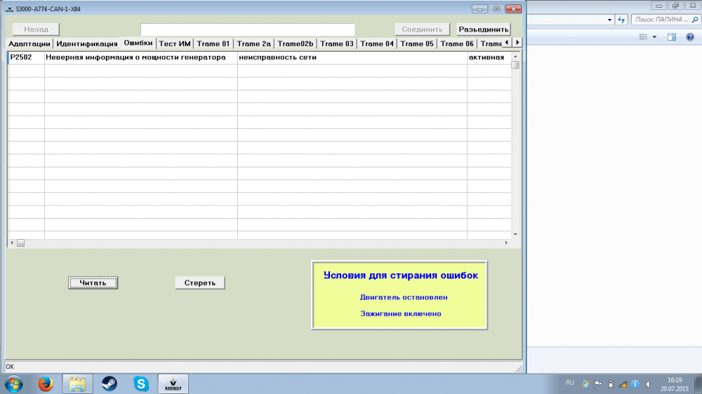Click the horizontal scrollbar left arrow
This screenshot has width=702, height=394.
click(12, 243)
